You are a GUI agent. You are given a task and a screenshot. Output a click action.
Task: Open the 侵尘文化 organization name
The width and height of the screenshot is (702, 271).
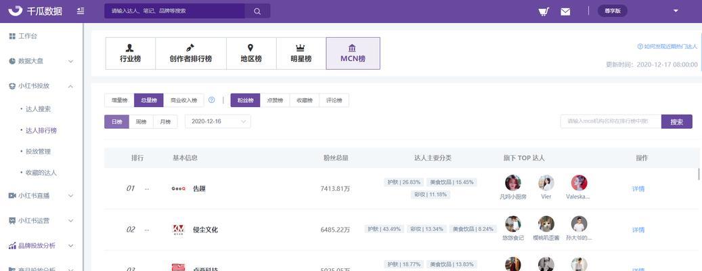point(206,230)
